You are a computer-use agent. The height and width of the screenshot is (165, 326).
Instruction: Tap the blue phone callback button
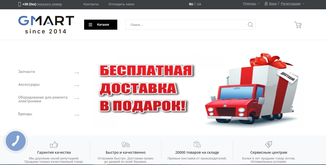point(16,141)
